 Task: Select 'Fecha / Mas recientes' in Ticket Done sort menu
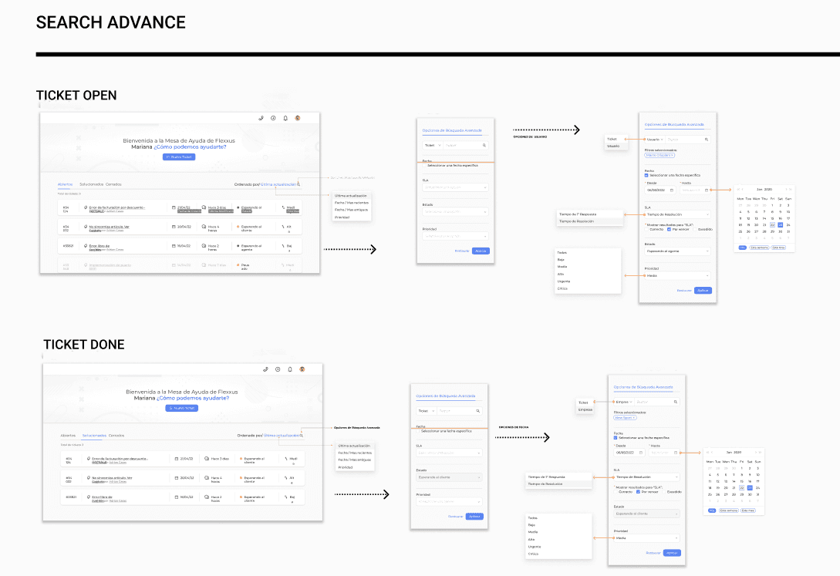355,453
